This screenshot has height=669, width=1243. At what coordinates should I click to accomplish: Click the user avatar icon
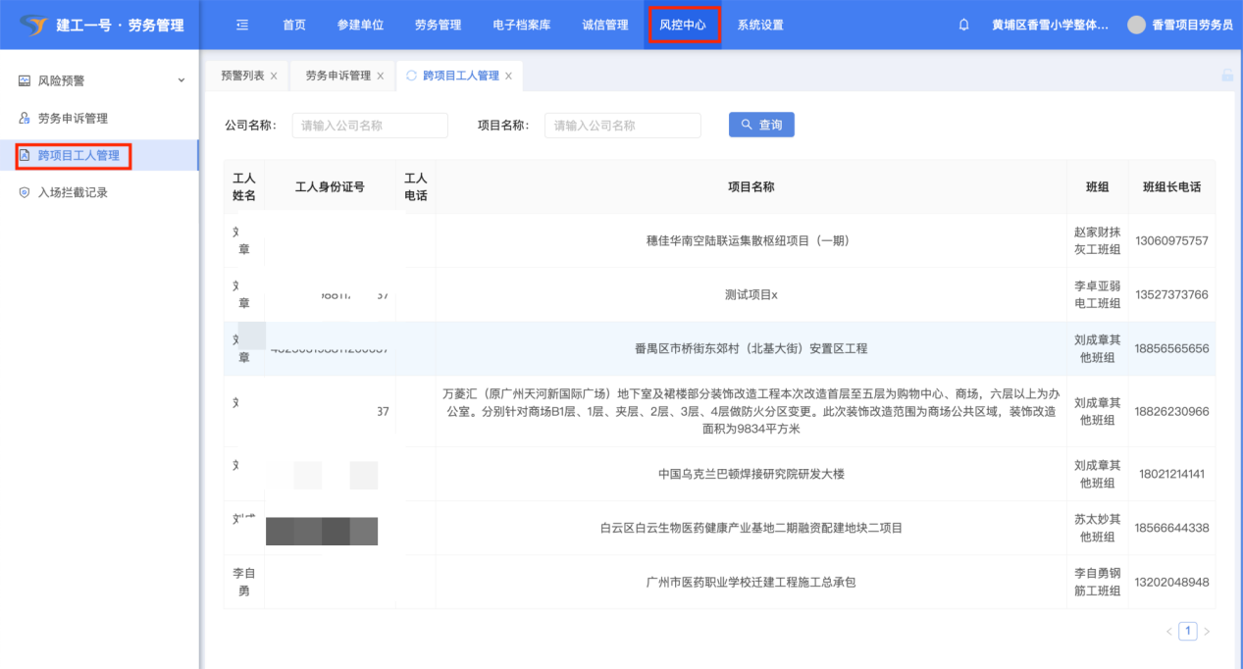point(1136,26)
